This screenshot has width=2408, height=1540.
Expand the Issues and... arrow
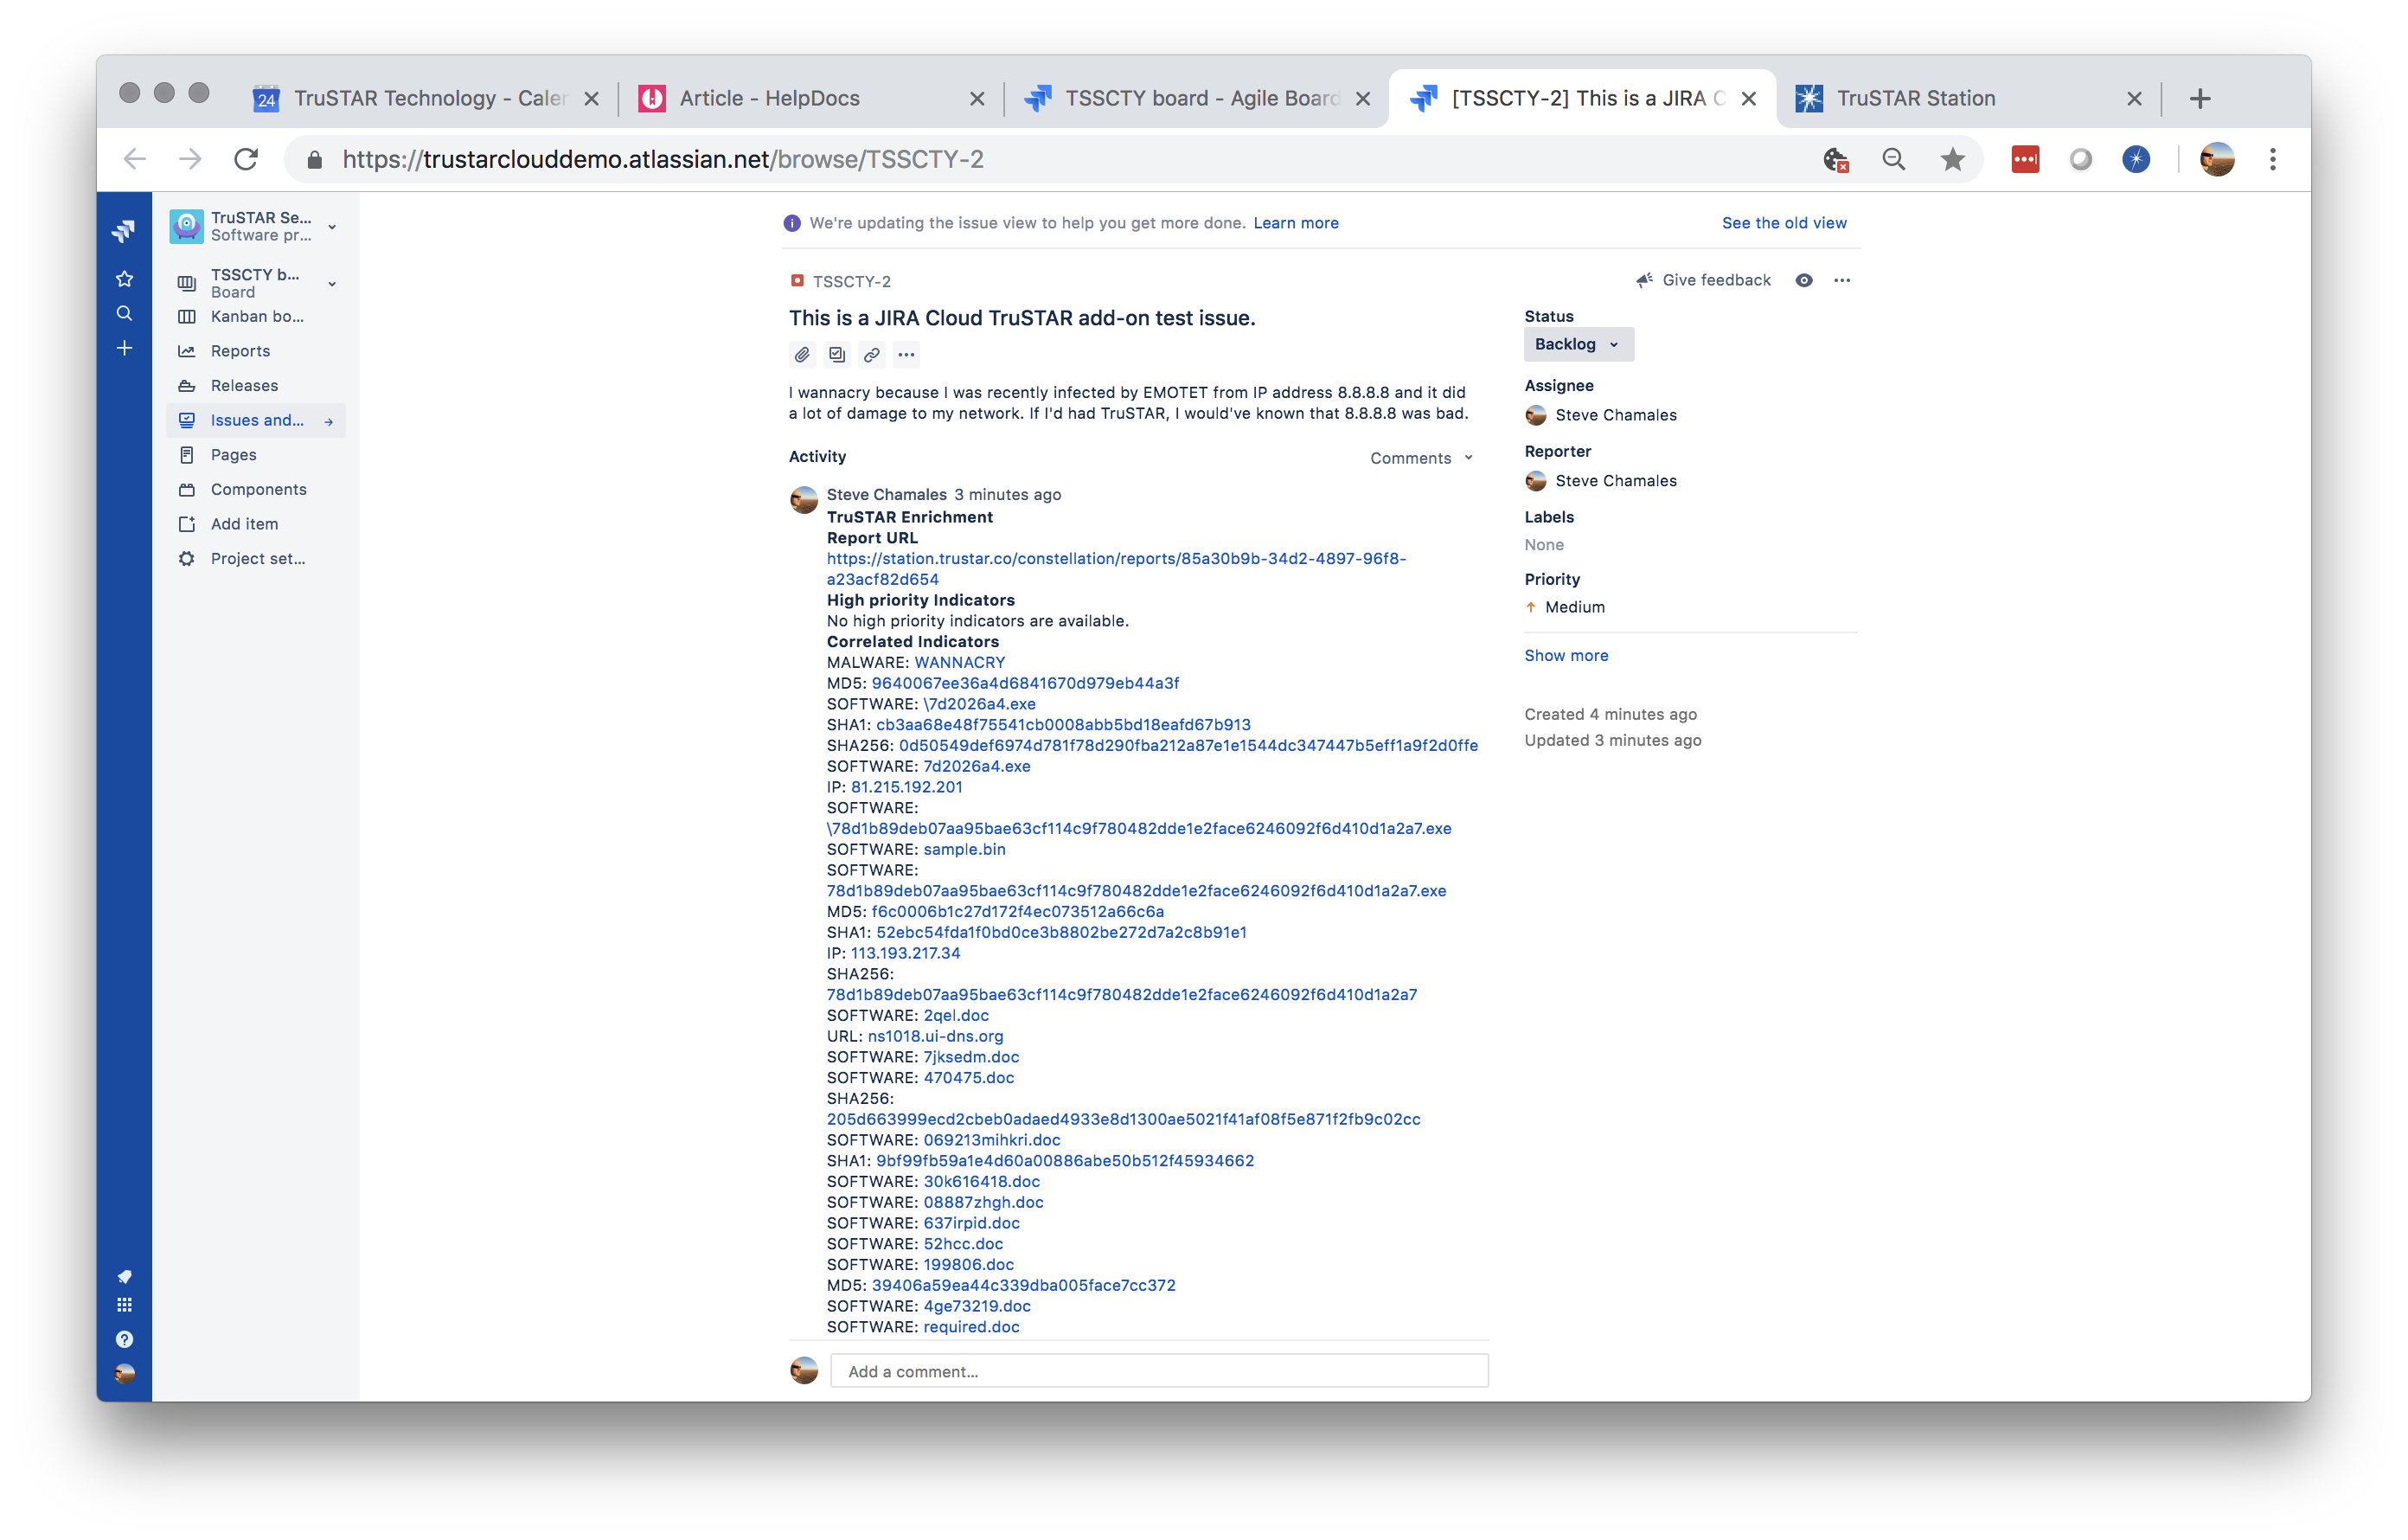(329, 422)
